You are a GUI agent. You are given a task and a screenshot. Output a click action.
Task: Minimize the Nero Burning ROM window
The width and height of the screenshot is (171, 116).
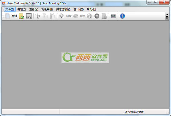click(x=150, y=2)
